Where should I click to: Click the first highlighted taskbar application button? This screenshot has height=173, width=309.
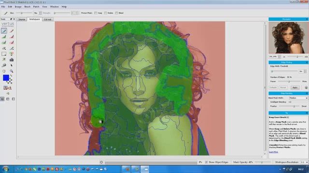pyautogui.click(x=127, y=169)
